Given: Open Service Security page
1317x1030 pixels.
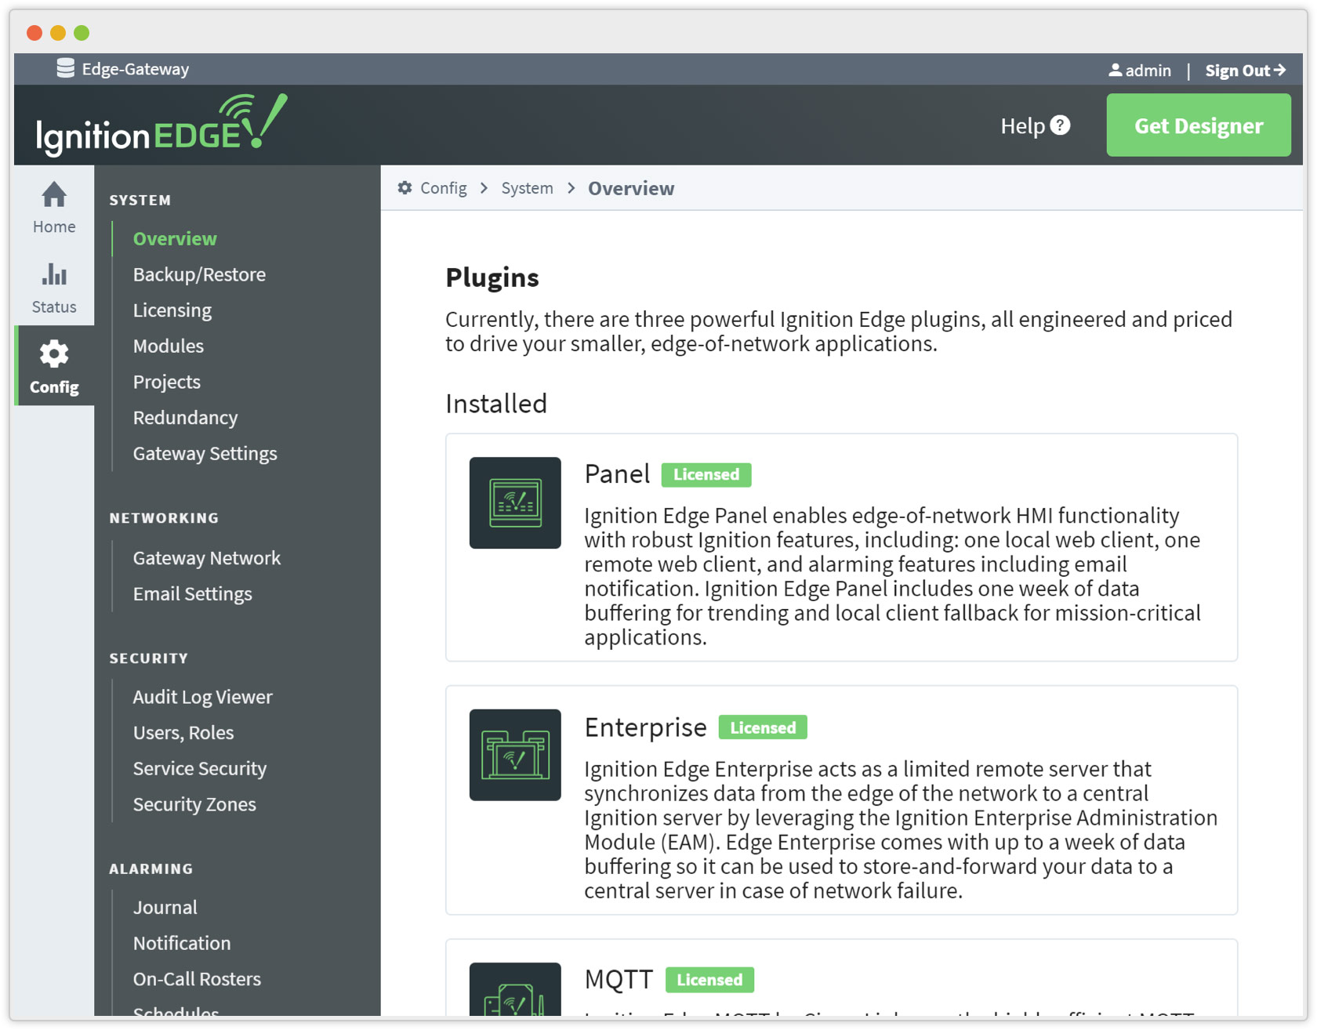Looking at the screenshot, I should tap(200, 768).
